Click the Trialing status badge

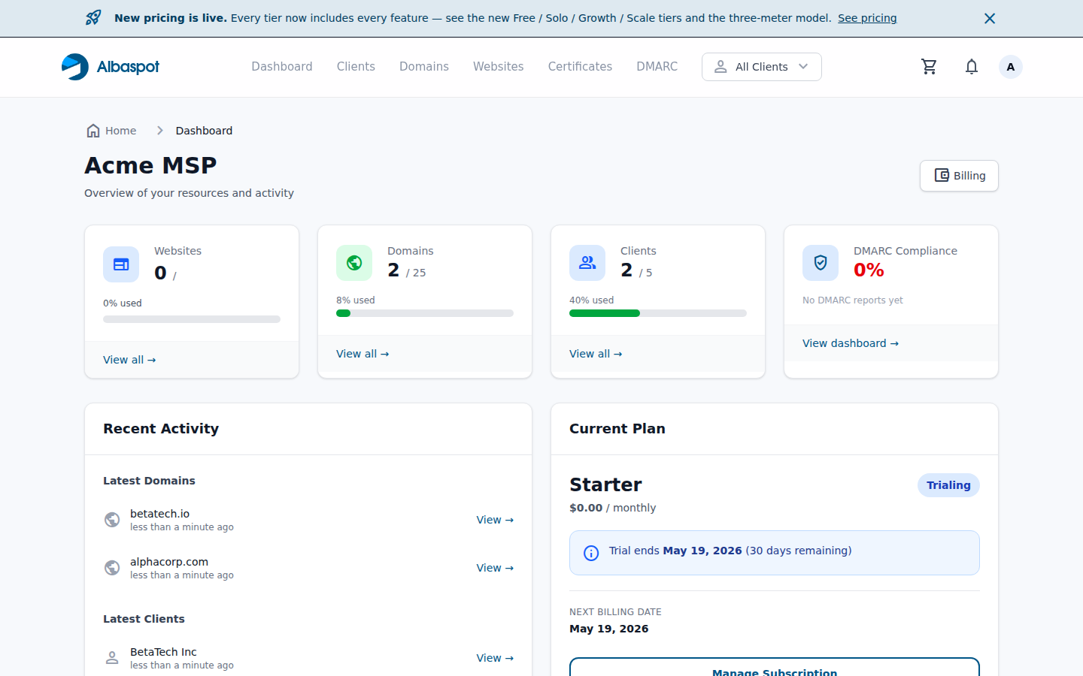point(948,485)
